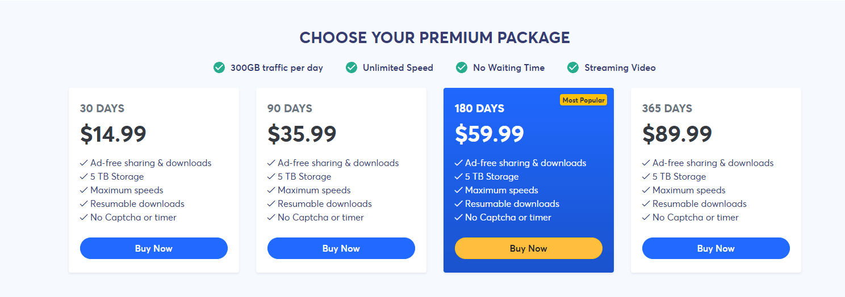Select the $89.99 yearly price
Image resolution: width=845 pixels, height=297 pixels.
click(677, 134)
